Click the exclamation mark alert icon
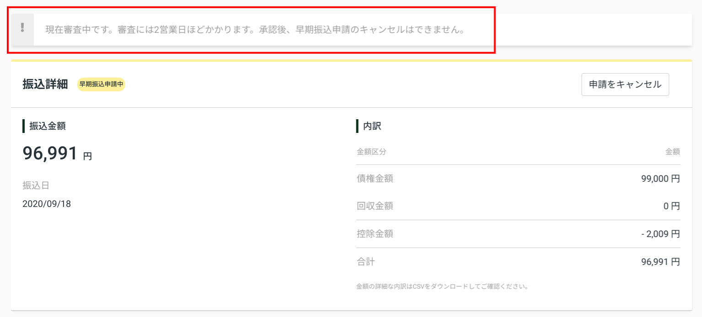The image size is (702, 317). coord(22,28)
